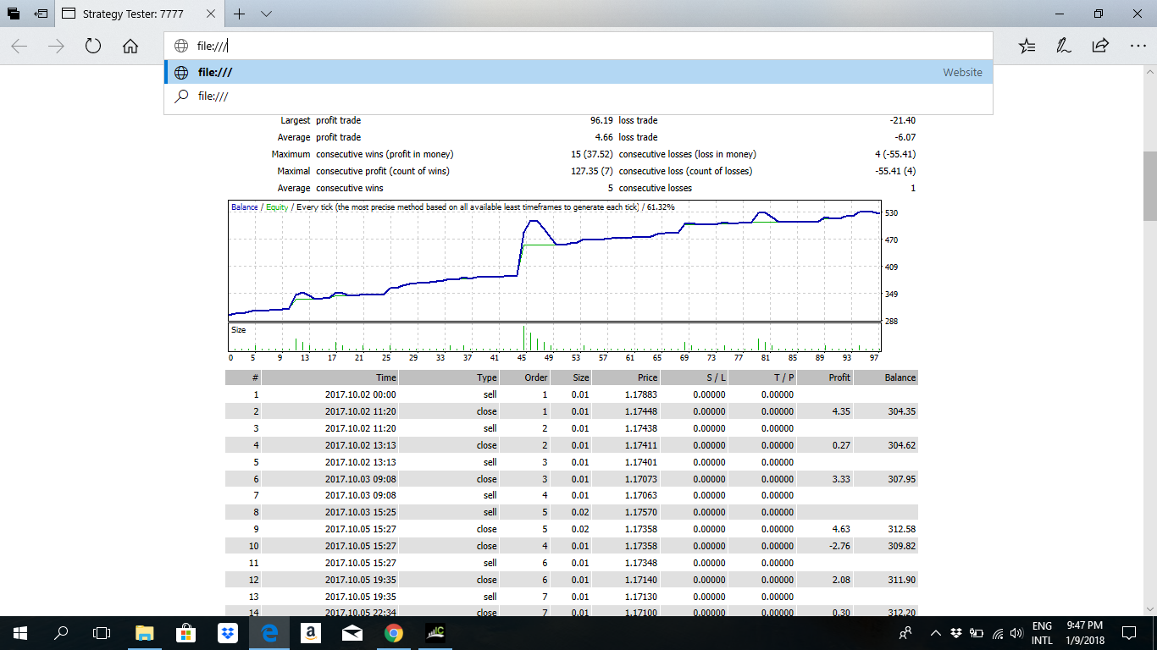Open a new tab with plus button
The width and height of the screenshot is (1157, 650).
(x=240, y=14)
